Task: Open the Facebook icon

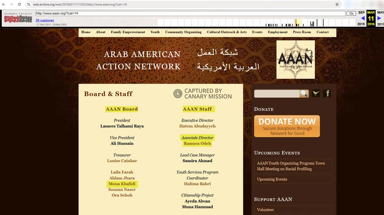Action: [327, 93]
